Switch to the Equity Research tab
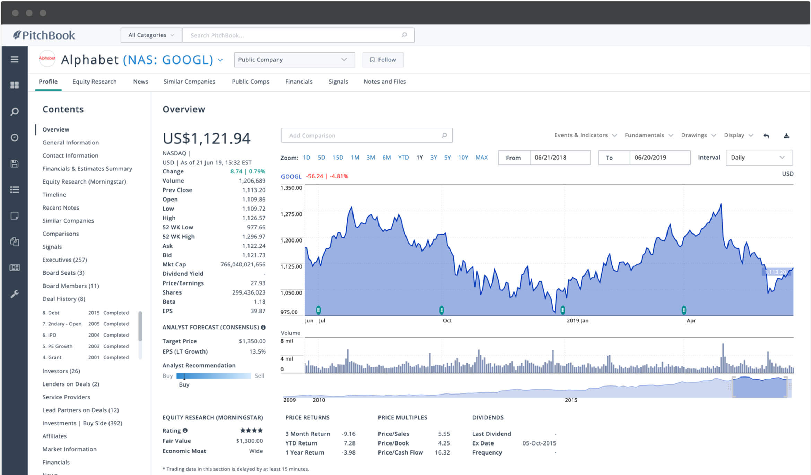811x475 pixels. pyautogui.click(x=94, y=82)
